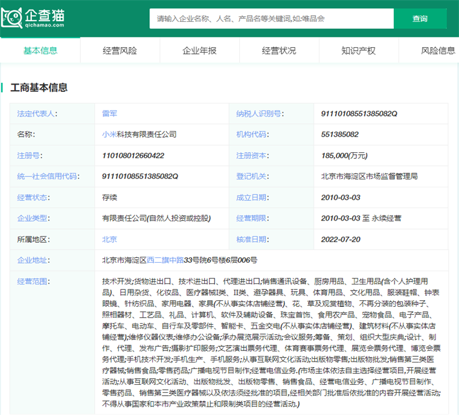Open the 知识产权 tab
Image resolution: width=459 pixels, height=415 pixels.
tap(358, 51)
